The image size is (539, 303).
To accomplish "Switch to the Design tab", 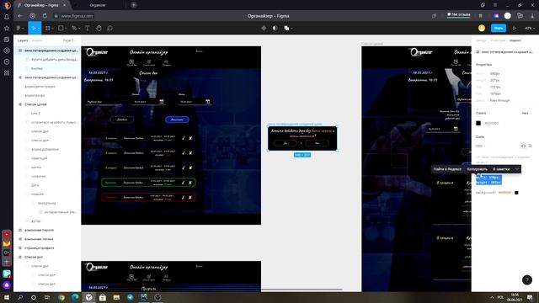I will (x=481, y=40).
